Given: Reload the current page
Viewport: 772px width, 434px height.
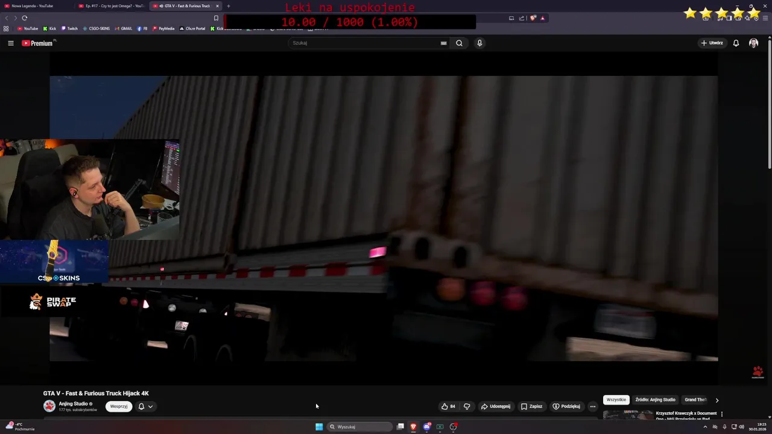Looking at the screenshot, I should pyautogui.click(x=25, y=18).
